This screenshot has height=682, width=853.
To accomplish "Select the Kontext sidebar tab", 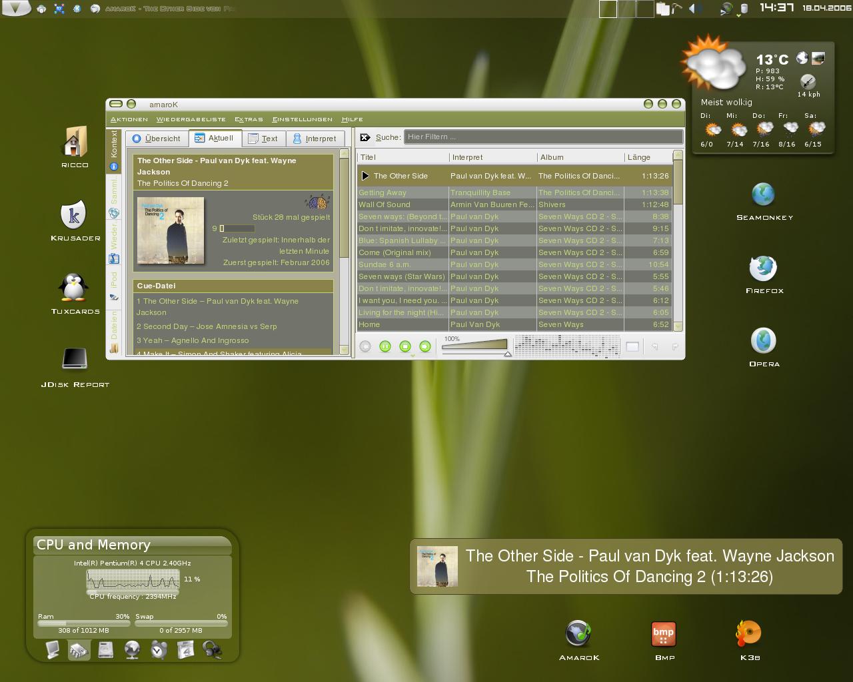I will tap(113, 151).
